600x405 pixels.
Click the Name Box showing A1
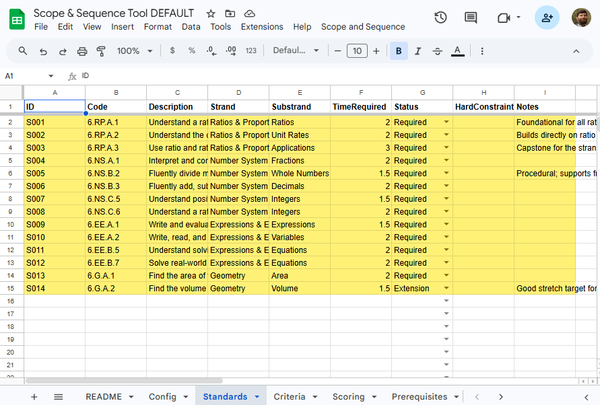(27, 76)
